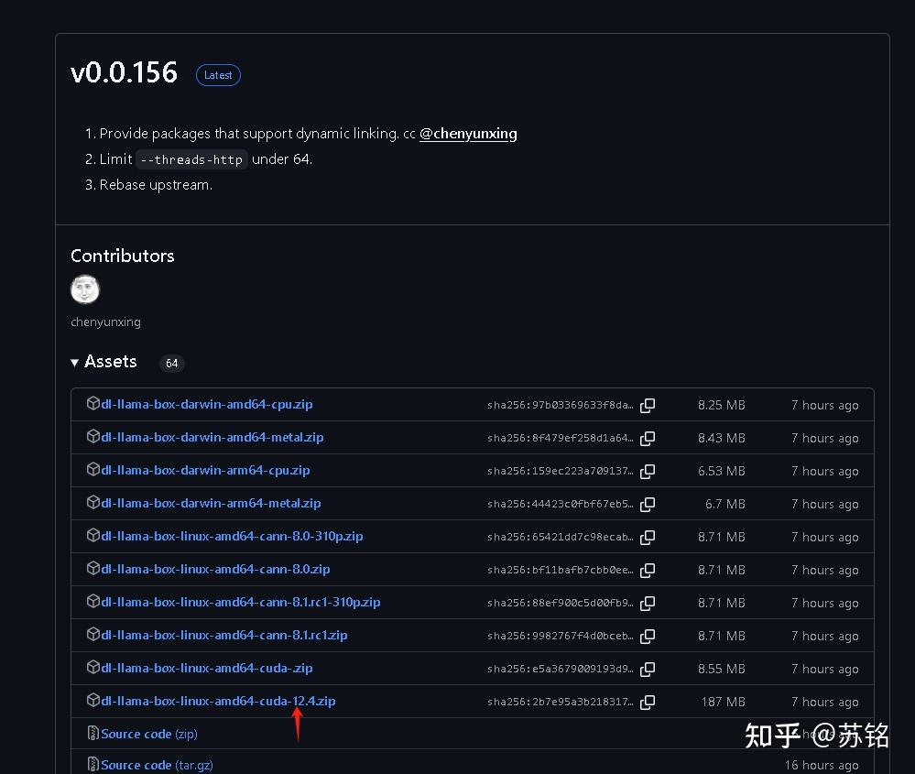Click file icon beside Source code (zip)
The image size is (915, 774).
point(92,733)
